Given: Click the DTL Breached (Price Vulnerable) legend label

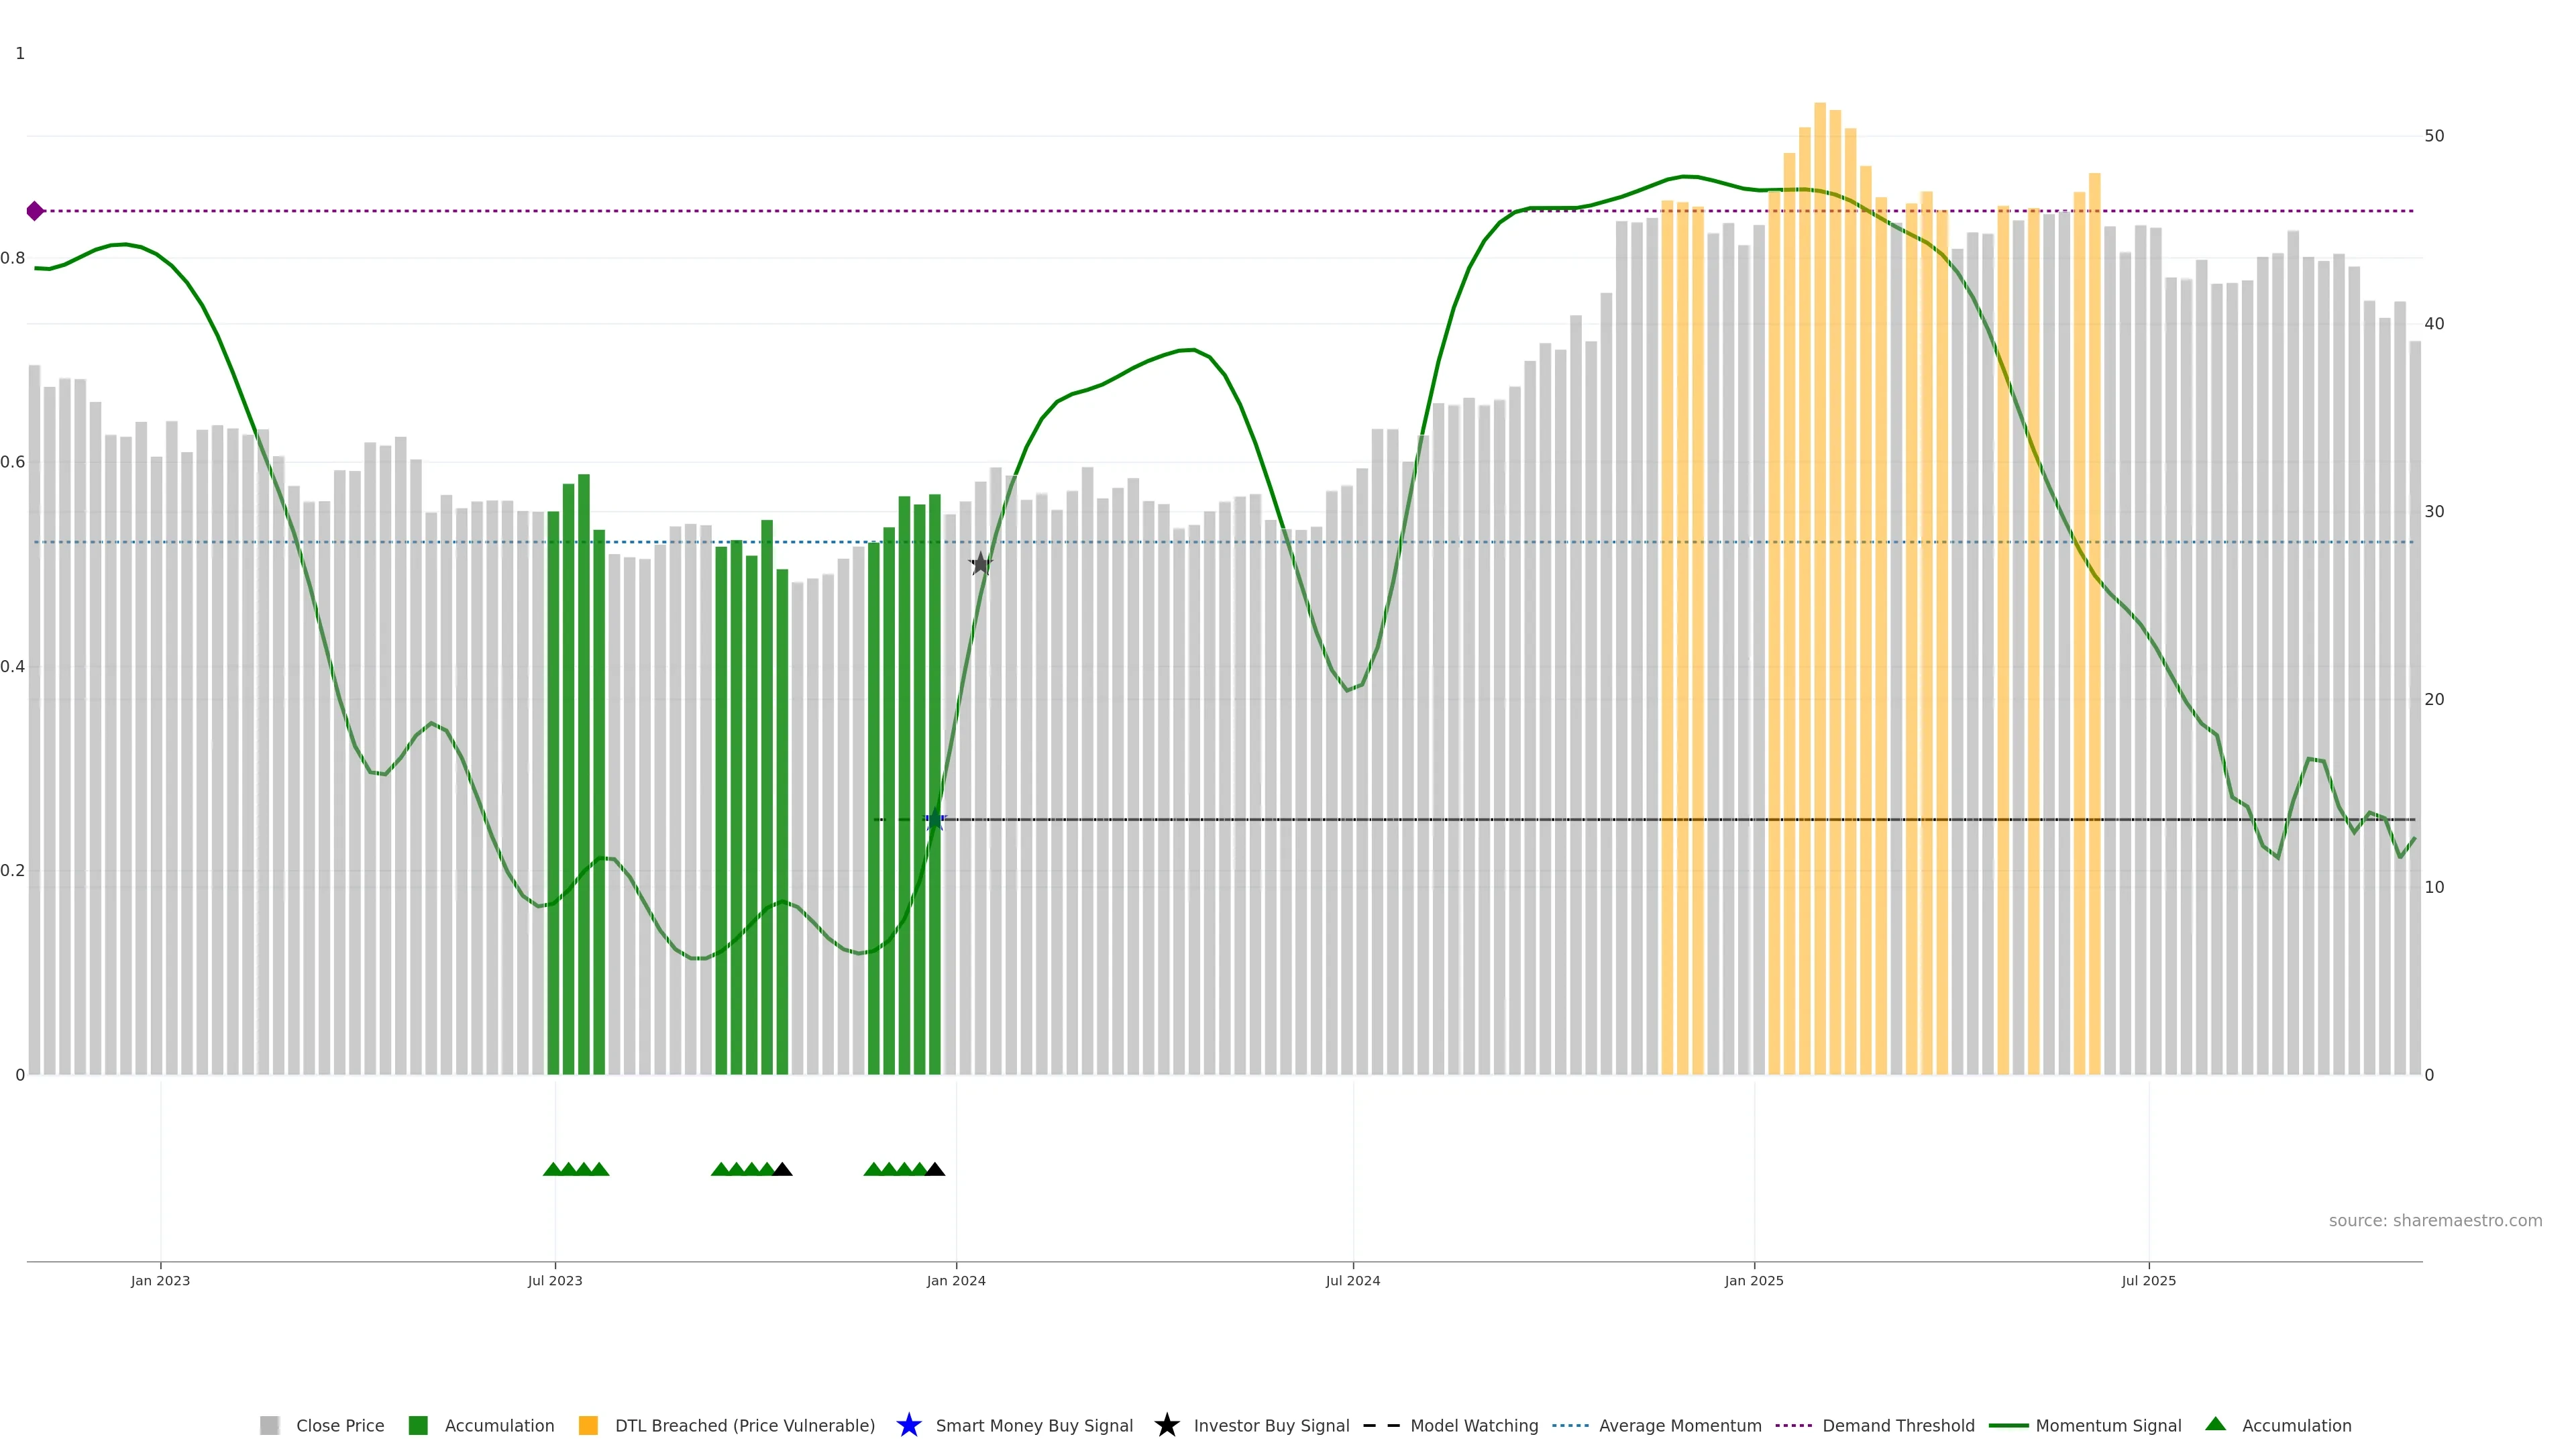Looking at the screenshot, I should (744, 1426).
